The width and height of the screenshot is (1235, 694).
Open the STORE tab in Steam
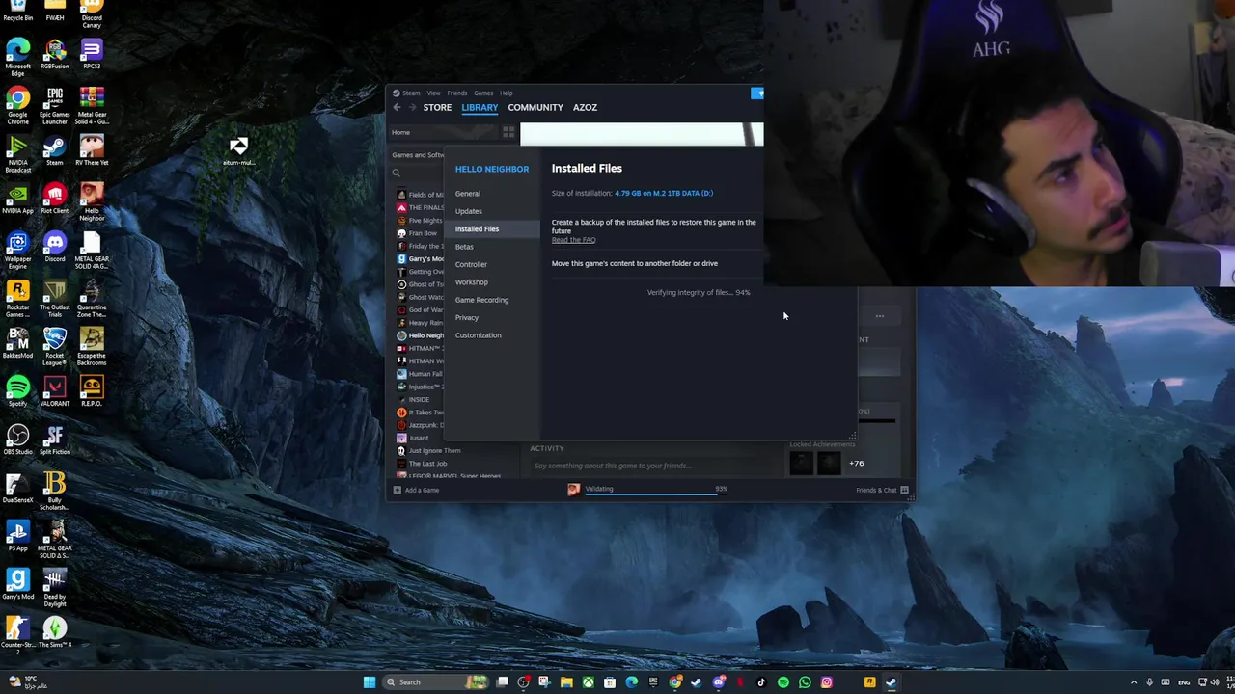point(437,107)
